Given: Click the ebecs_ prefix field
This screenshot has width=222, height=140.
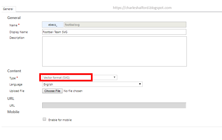Looking at the screenshot, I should coord(53,25).
